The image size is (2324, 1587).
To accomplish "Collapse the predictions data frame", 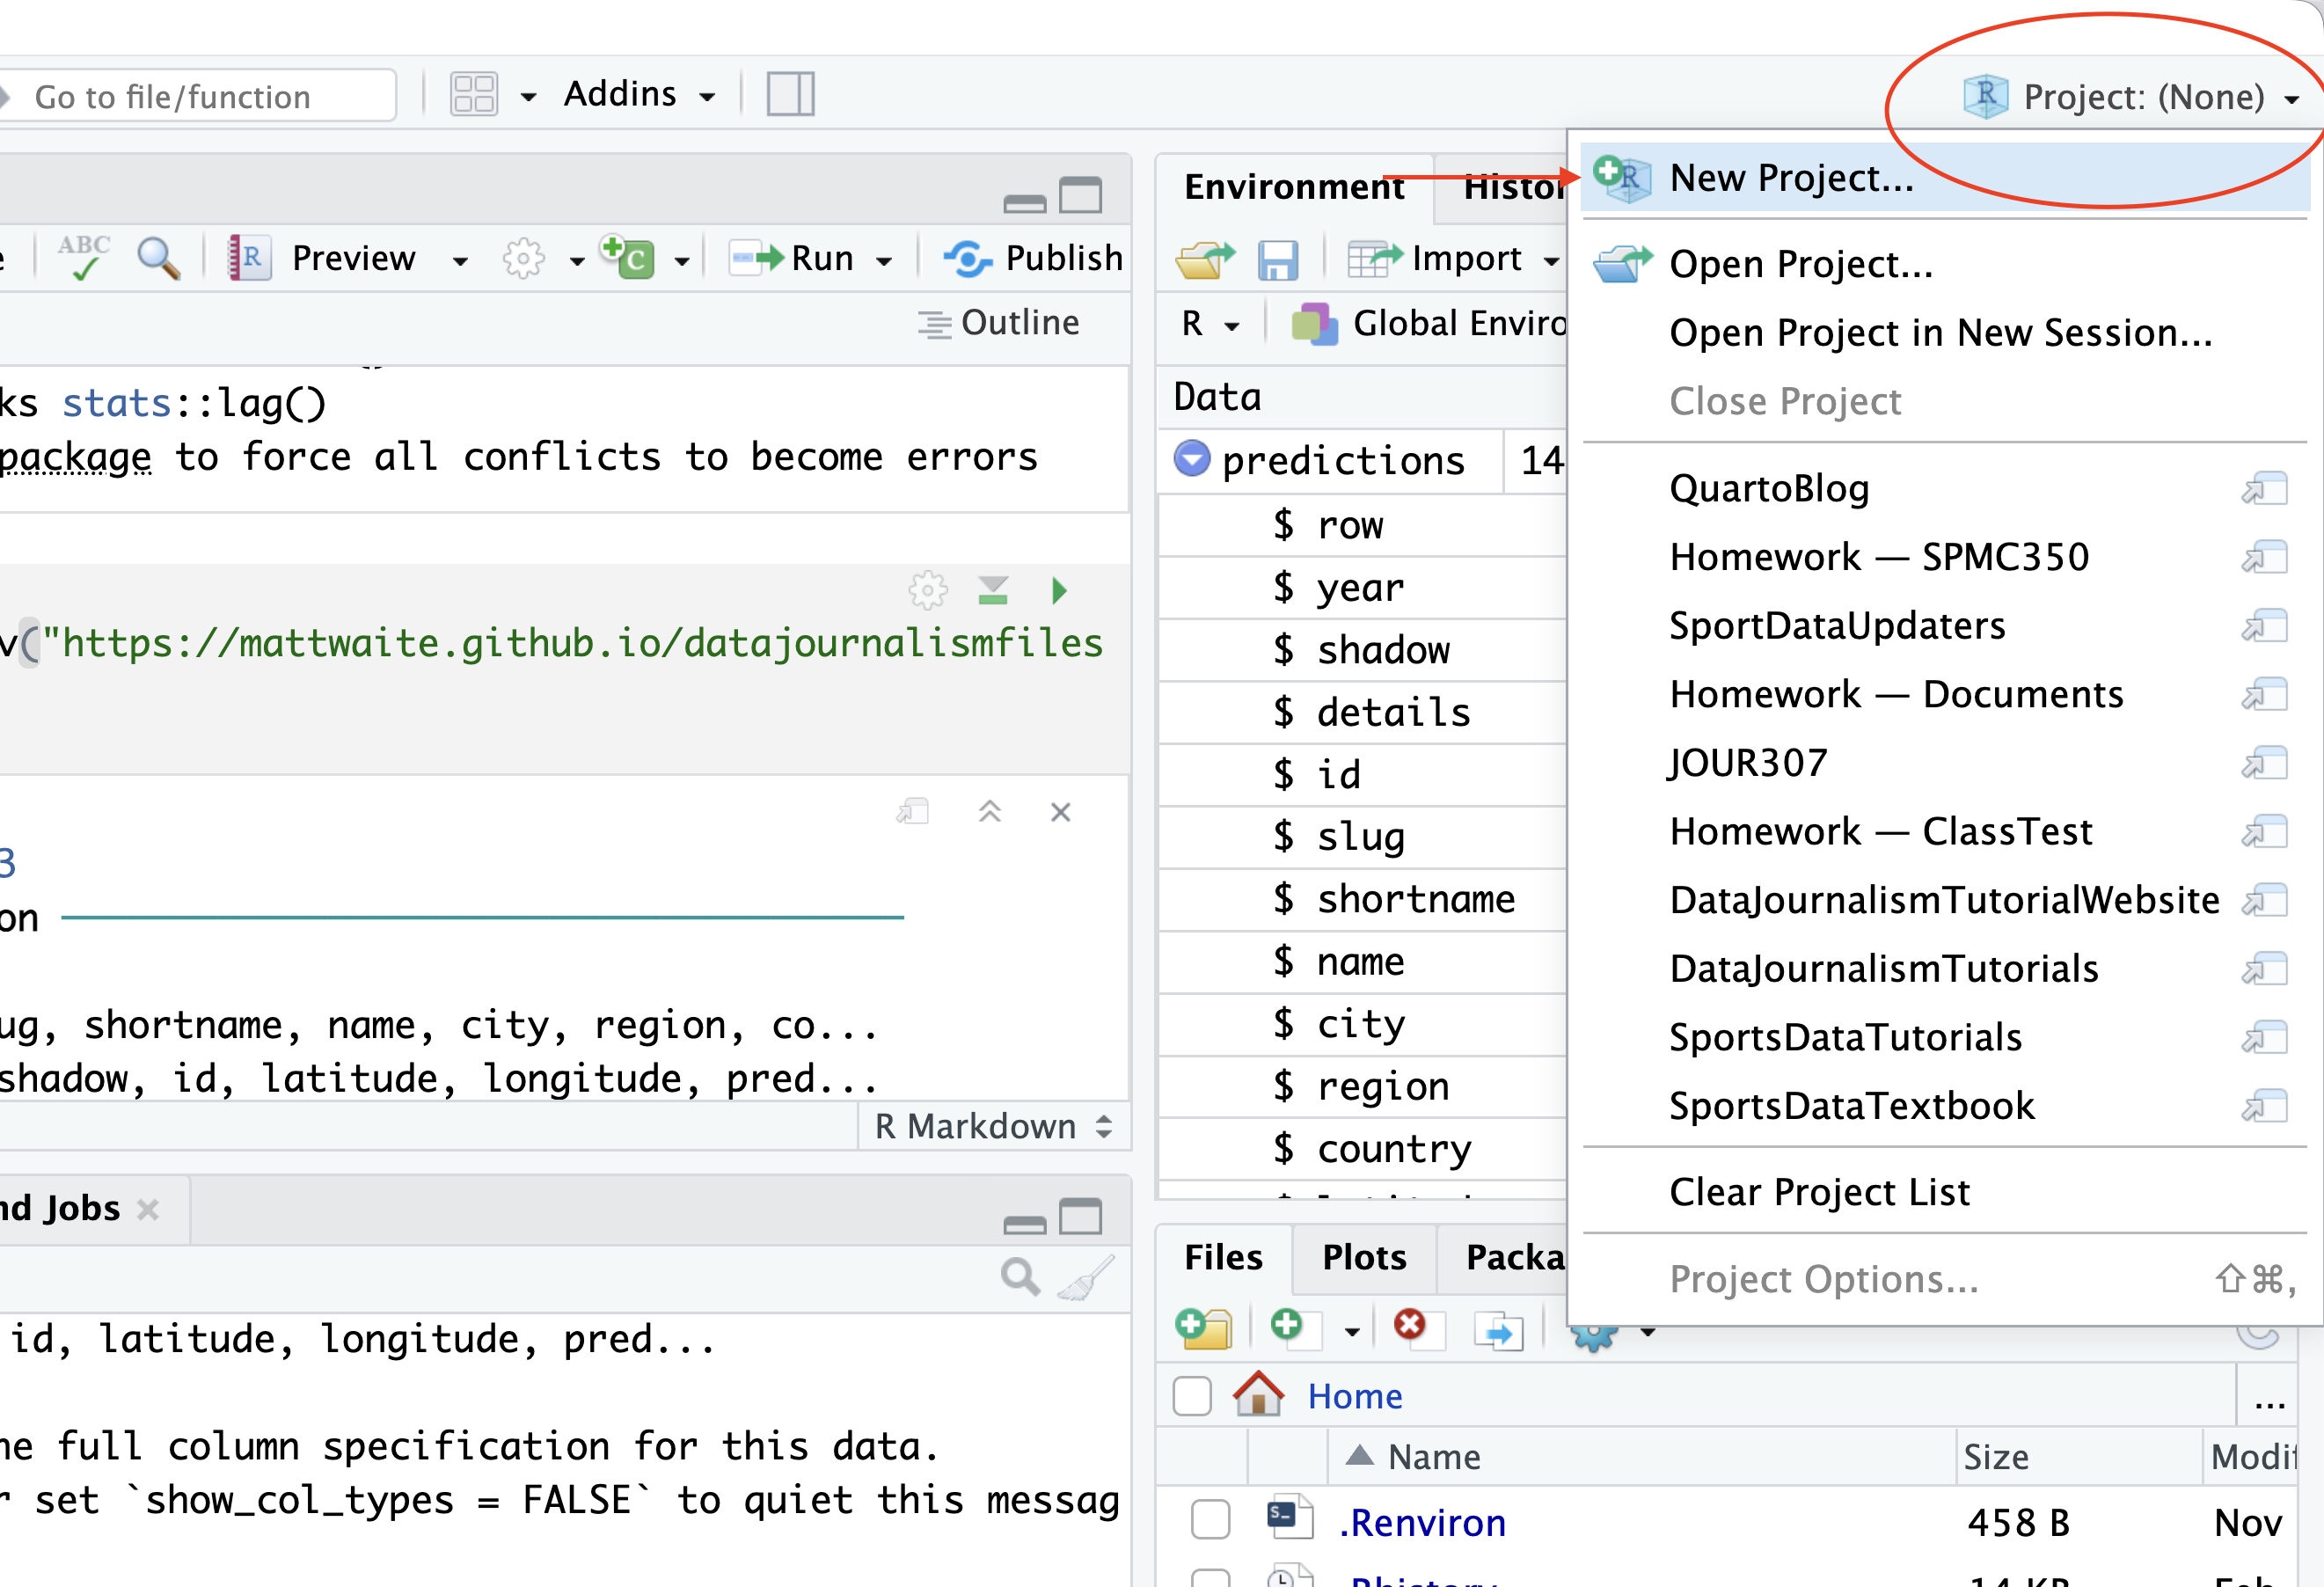I will pos(1191,459).
